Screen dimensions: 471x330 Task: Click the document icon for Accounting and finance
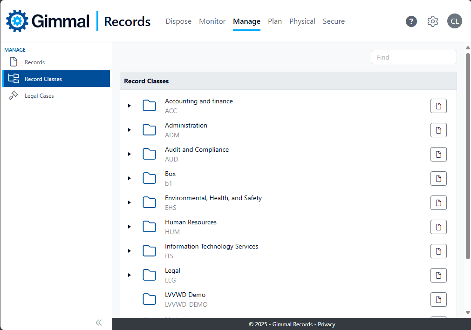point(438,106)
